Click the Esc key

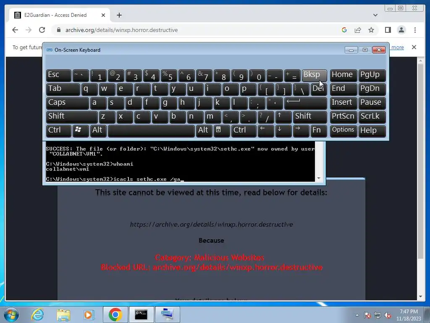pyautogui.click(x=58, y=75)
